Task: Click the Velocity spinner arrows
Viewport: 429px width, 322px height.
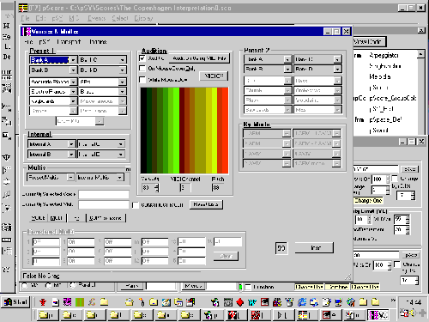Action: 156,188
